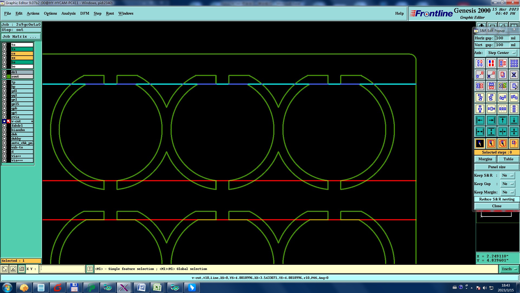520x293 pixels.
Task: Toggle the 'drl' layer display checkbox
Action: pyautogui.click(x=4, y=72)
